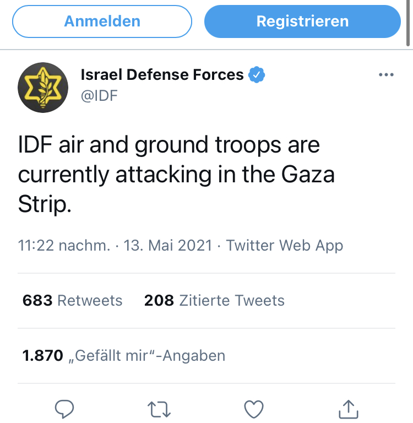Open the Israel Defense Forces profile name
413x423 pixels.
[x=162, y=74]
